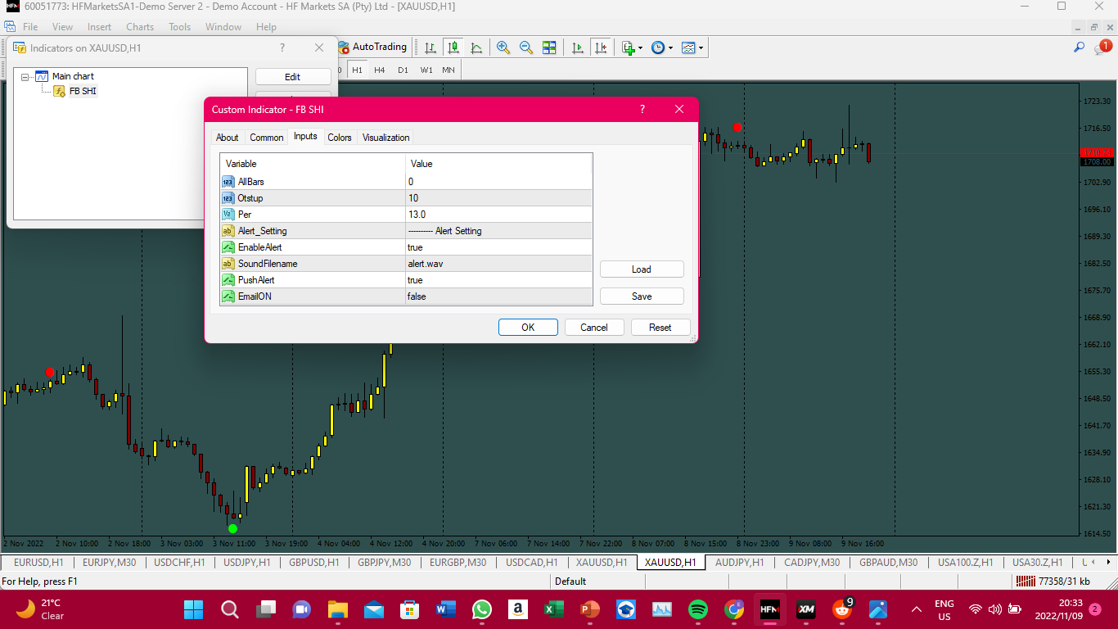1118x629 pixels.
Task: Toggle the AutoTrading button
Action: pos(372,48)
